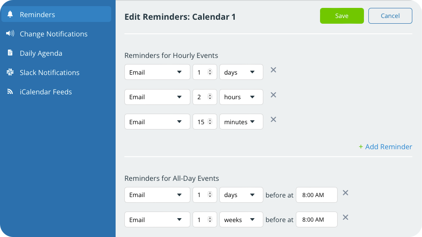Click the Reminders bell icon

tap(10, 14)
